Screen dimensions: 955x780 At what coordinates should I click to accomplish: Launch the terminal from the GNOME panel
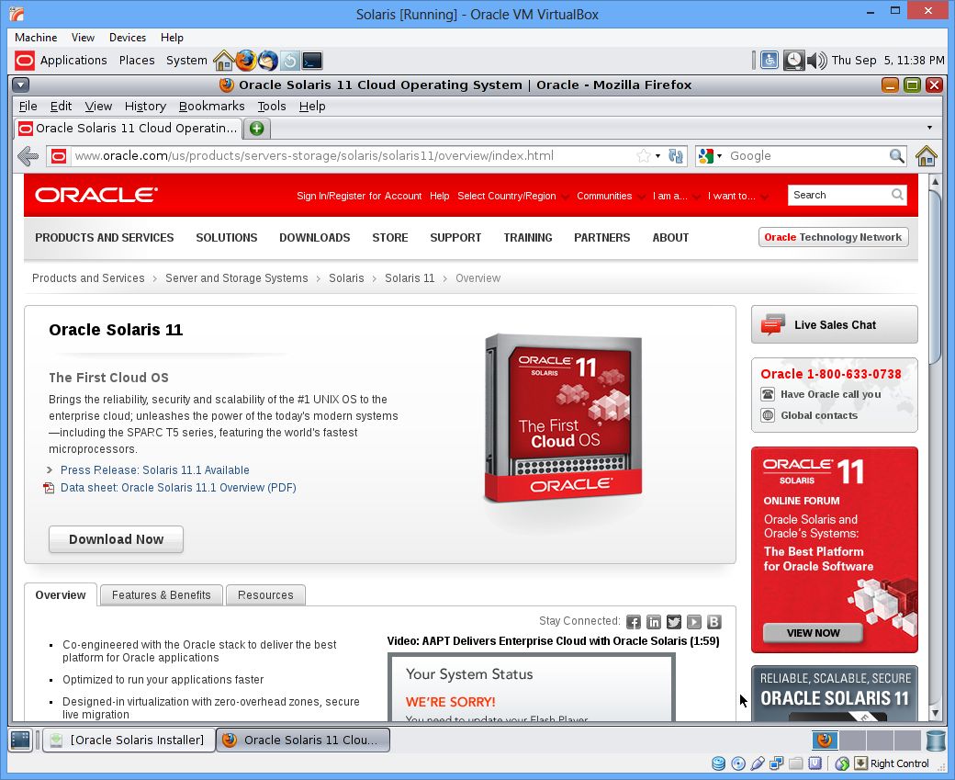pyautogui.click(x=312, y=61)
